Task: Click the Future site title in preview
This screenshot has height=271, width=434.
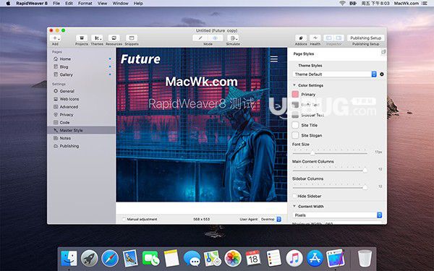Action: pos(140,59)
